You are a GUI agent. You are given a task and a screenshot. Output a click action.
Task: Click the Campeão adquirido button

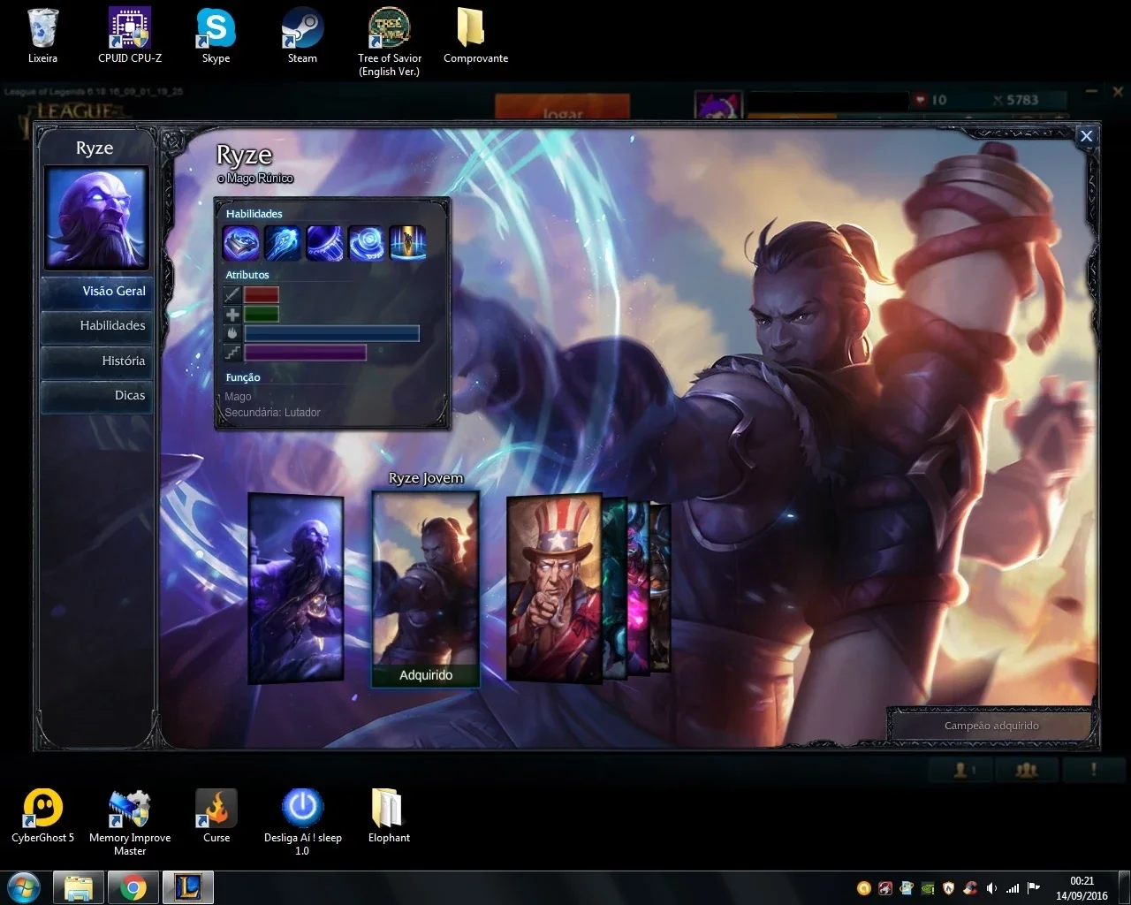(x=991, y=726)
